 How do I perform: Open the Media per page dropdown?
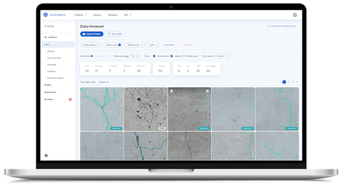135,56
